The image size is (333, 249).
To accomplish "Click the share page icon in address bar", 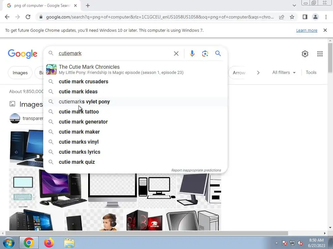I will (x=282, y=17).
